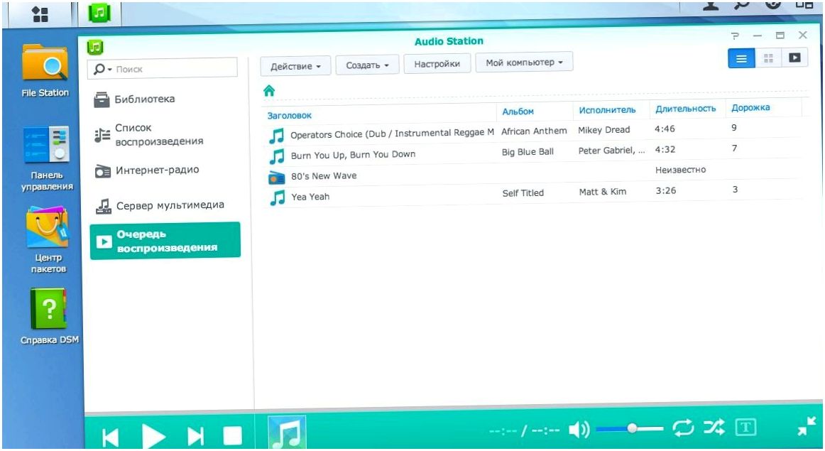Switch to player view mode
The width and height of the screenshot is (825, 451).
795,58
